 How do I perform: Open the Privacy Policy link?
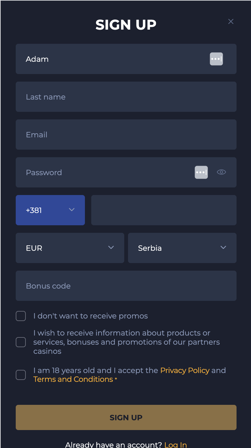(x=185, y=370)
